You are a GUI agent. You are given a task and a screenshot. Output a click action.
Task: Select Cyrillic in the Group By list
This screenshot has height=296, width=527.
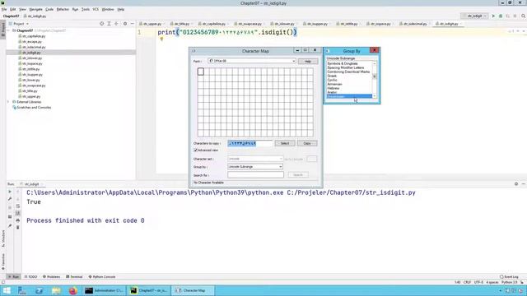pos(332,81)
